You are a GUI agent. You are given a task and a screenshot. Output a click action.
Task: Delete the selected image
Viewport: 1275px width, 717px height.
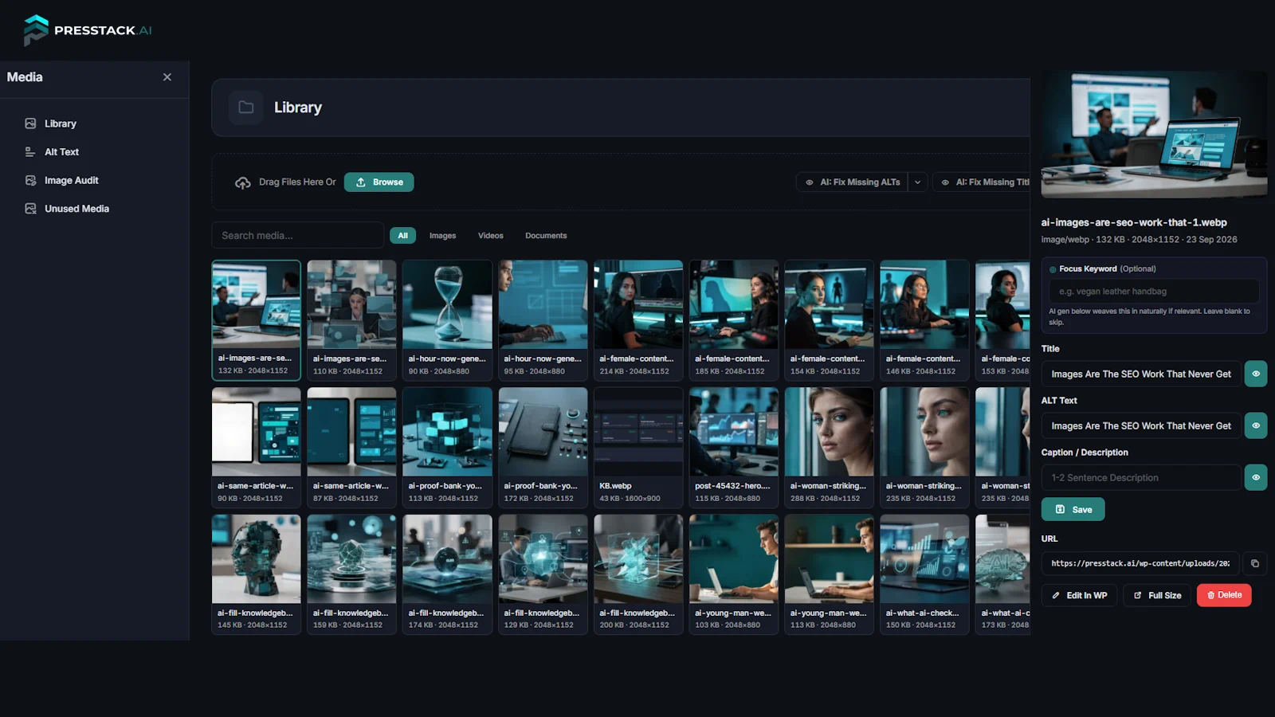click(1224, 595)
